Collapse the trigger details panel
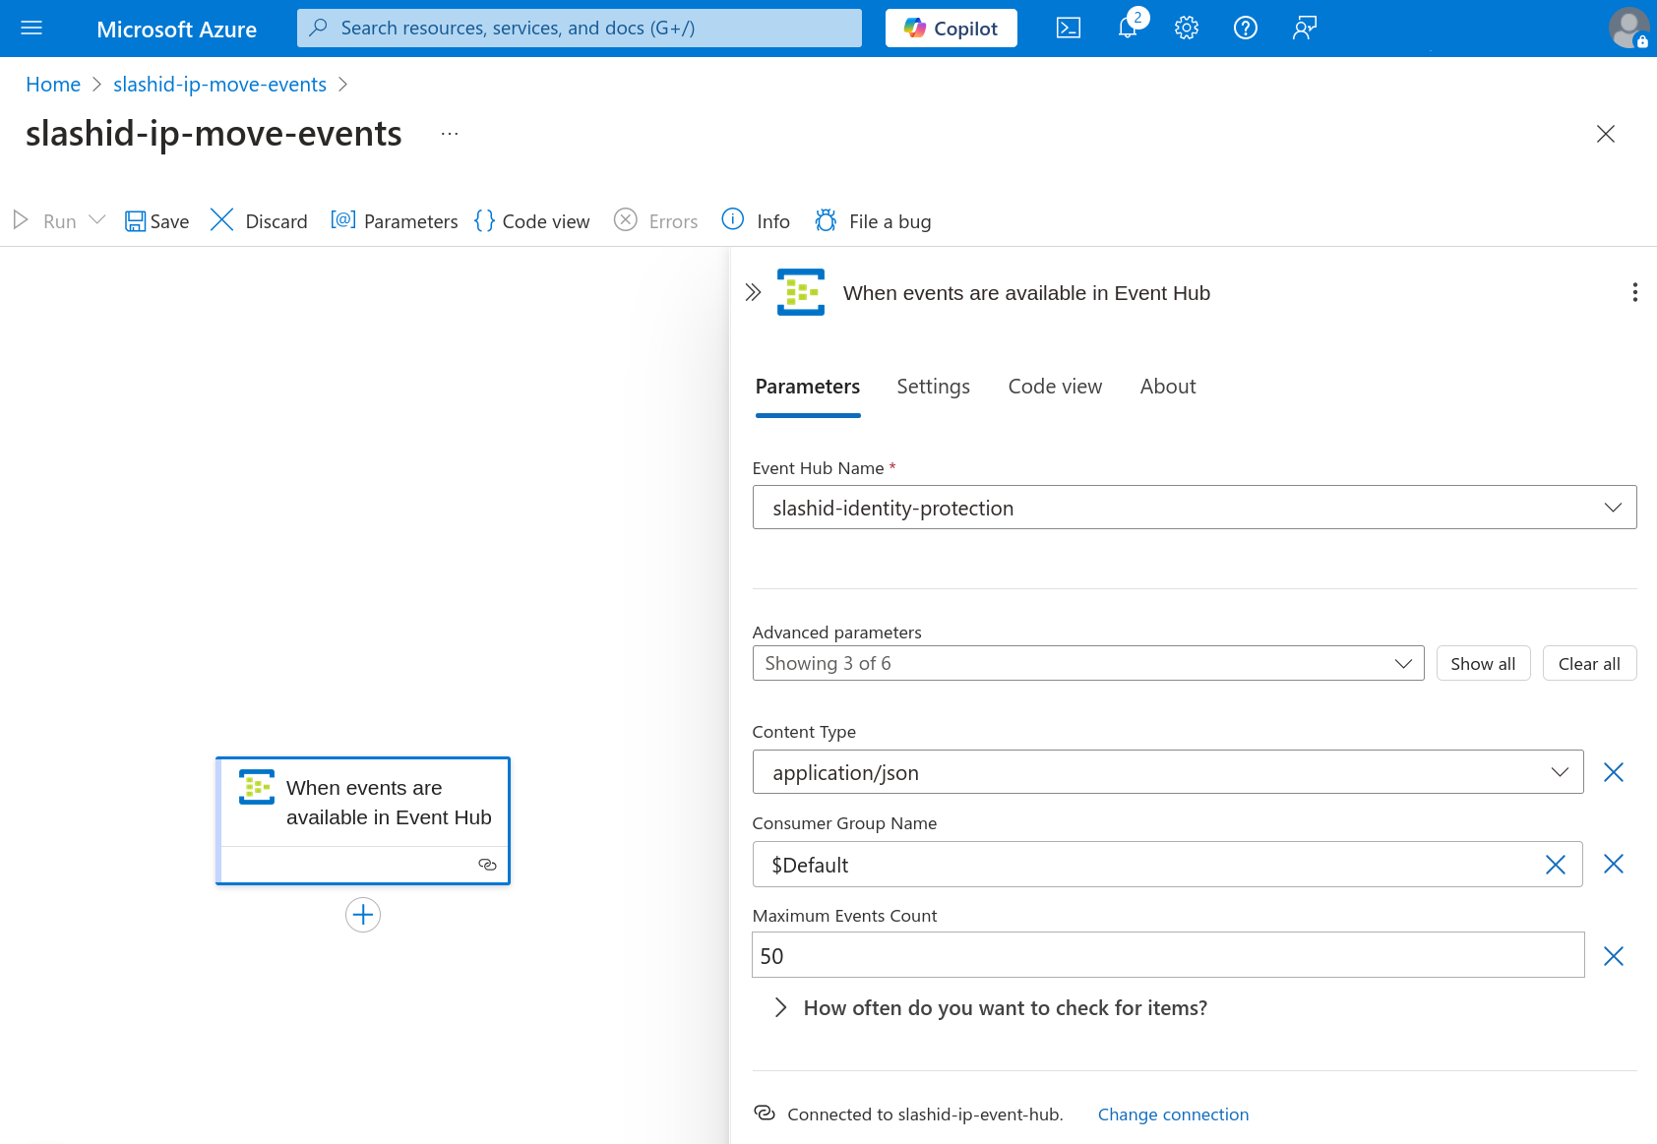The width and height of the screenshot is (1657, 1144). coord(753,292)
